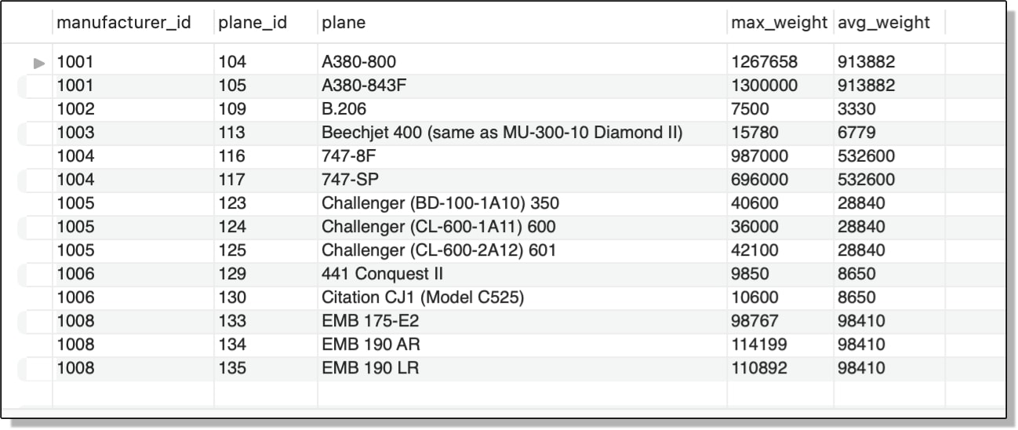Select the max_weight column header
Image resolution: width=1018 pixels, height=430 pixels.
779,23
